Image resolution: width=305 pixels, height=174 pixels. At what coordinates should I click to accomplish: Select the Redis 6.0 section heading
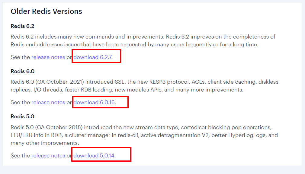pos(23,71)
